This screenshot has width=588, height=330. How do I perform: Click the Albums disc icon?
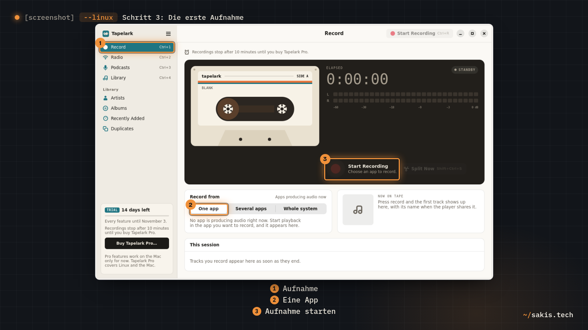pyautogui.click(x=105, y=108)
